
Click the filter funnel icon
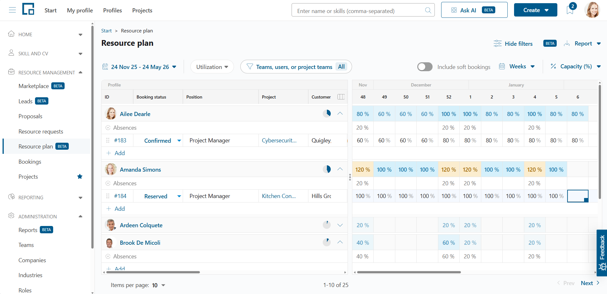point(250,67)
